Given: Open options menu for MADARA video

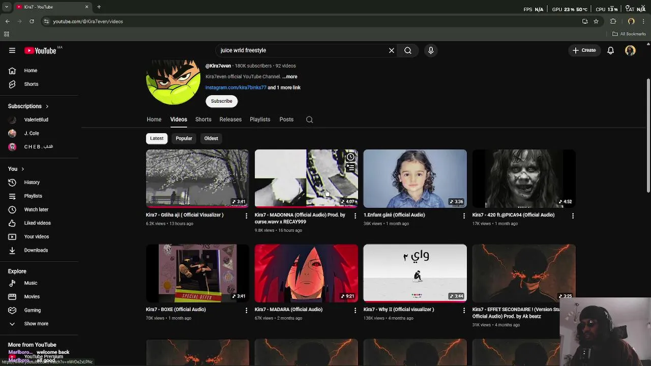Looking at the screenshot, I should click(356, 311).
